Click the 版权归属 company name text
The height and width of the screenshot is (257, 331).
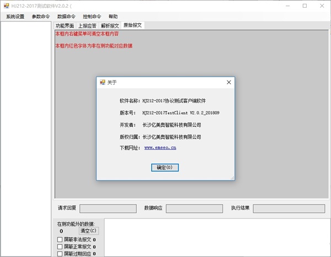(172, 137)
